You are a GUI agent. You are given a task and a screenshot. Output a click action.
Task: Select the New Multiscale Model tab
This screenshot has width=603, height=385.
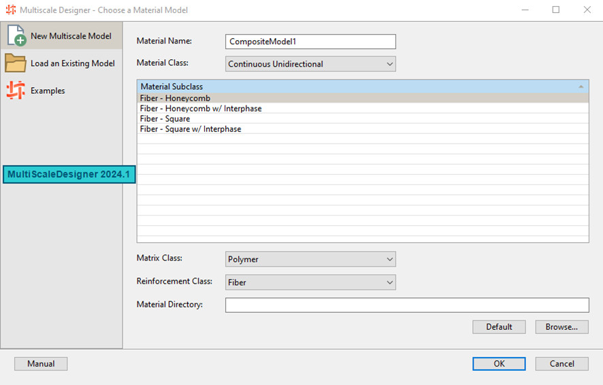pyautogui.click(x=71, y=36)
